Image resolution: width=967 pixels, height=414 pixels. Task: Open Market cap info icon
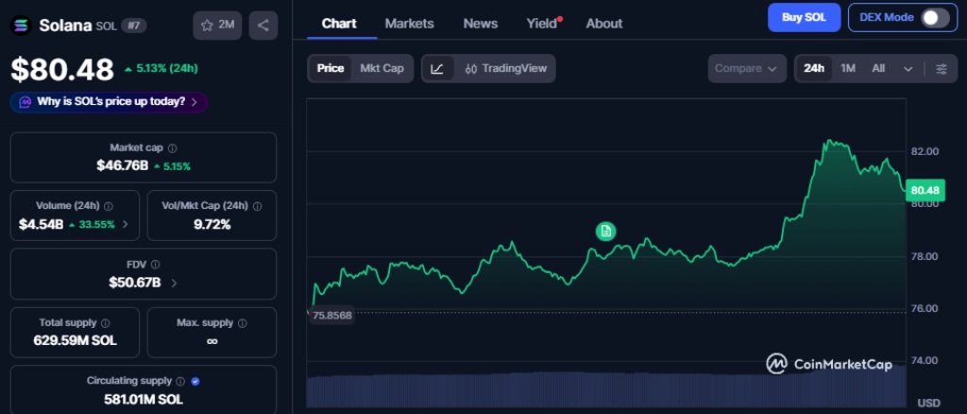pos(173,148)
